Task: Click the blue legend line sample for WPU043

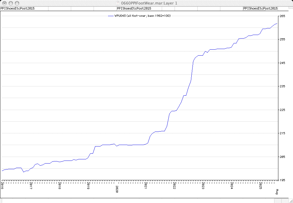Action: pyautogui.click(x=111, y=16)
